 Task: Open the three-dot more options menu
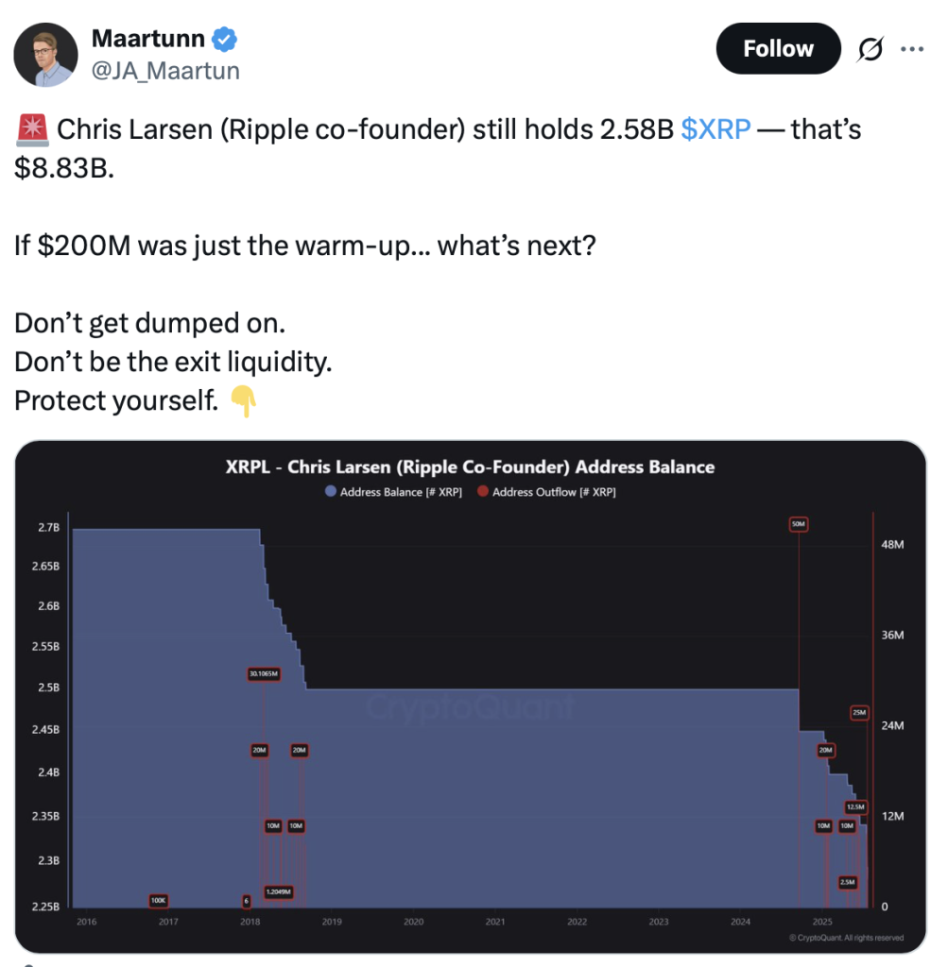point(912,49)
